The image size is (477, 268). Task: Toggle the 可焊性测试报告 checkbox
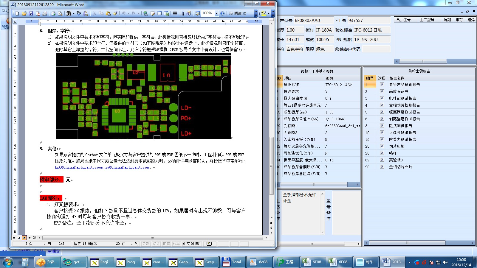382,133
